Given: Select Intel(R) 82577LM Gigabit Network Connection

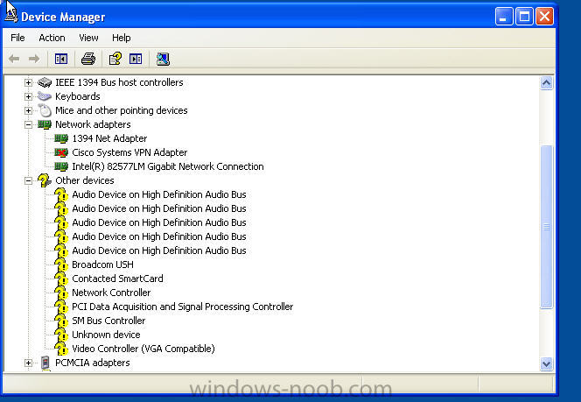Looking at the screenshot, I should (168, 166).
